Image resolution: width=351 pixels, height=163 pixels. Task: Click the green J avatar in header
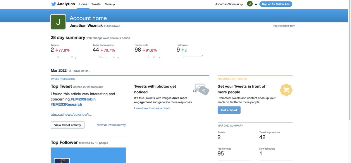coord(250,4)
